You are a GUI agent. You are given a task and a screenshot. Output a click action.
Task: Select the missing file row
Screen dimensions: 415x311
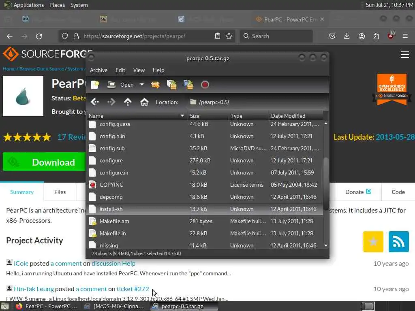(x=205, y=245)
